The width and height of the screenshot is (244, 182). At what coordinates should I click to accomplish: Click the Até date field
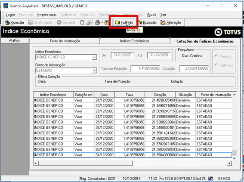click(159, 55)
